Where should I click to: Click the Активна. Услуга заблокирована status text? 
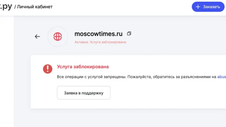pos(100,42)
